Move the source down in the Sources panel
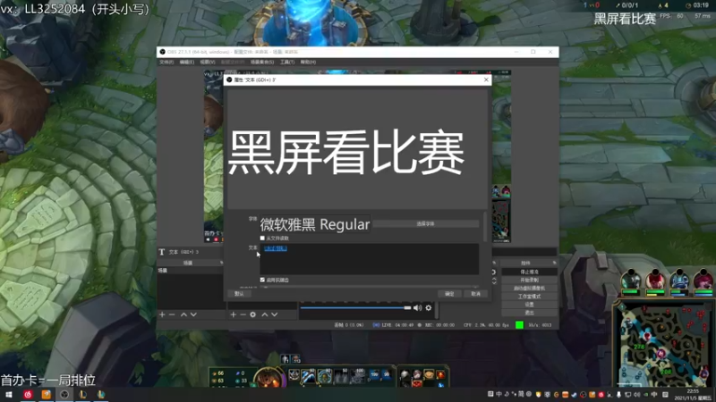This screenshot has height=402, width=716. click(x=275, y=314)
